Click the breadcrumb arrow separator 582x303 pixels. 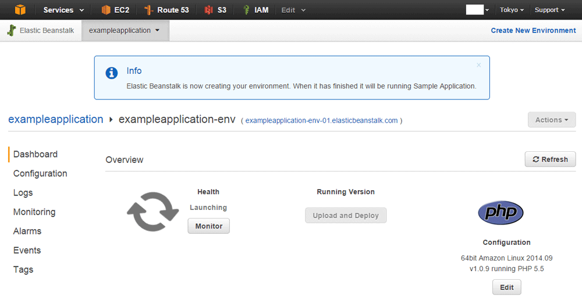111,119
